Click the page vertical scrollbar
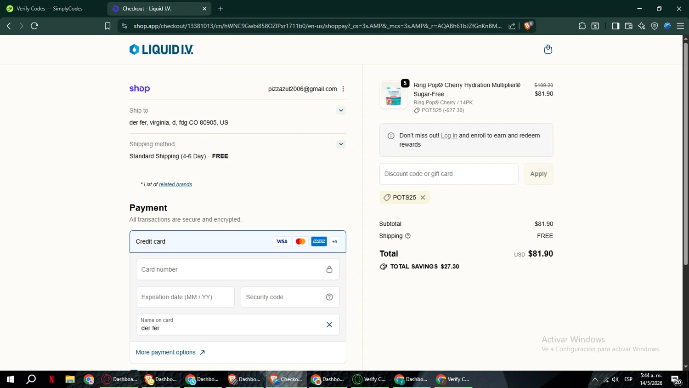This screenshot has width=689, height=388. click(685, 154)
